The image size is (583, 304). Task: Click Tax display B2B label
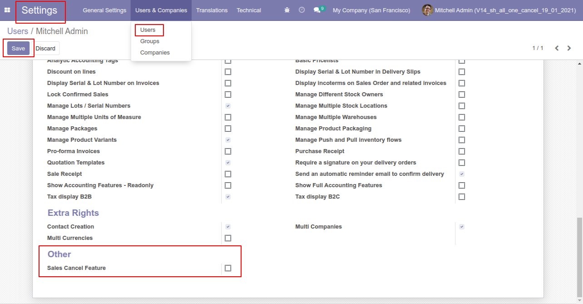tap(69, 197)
